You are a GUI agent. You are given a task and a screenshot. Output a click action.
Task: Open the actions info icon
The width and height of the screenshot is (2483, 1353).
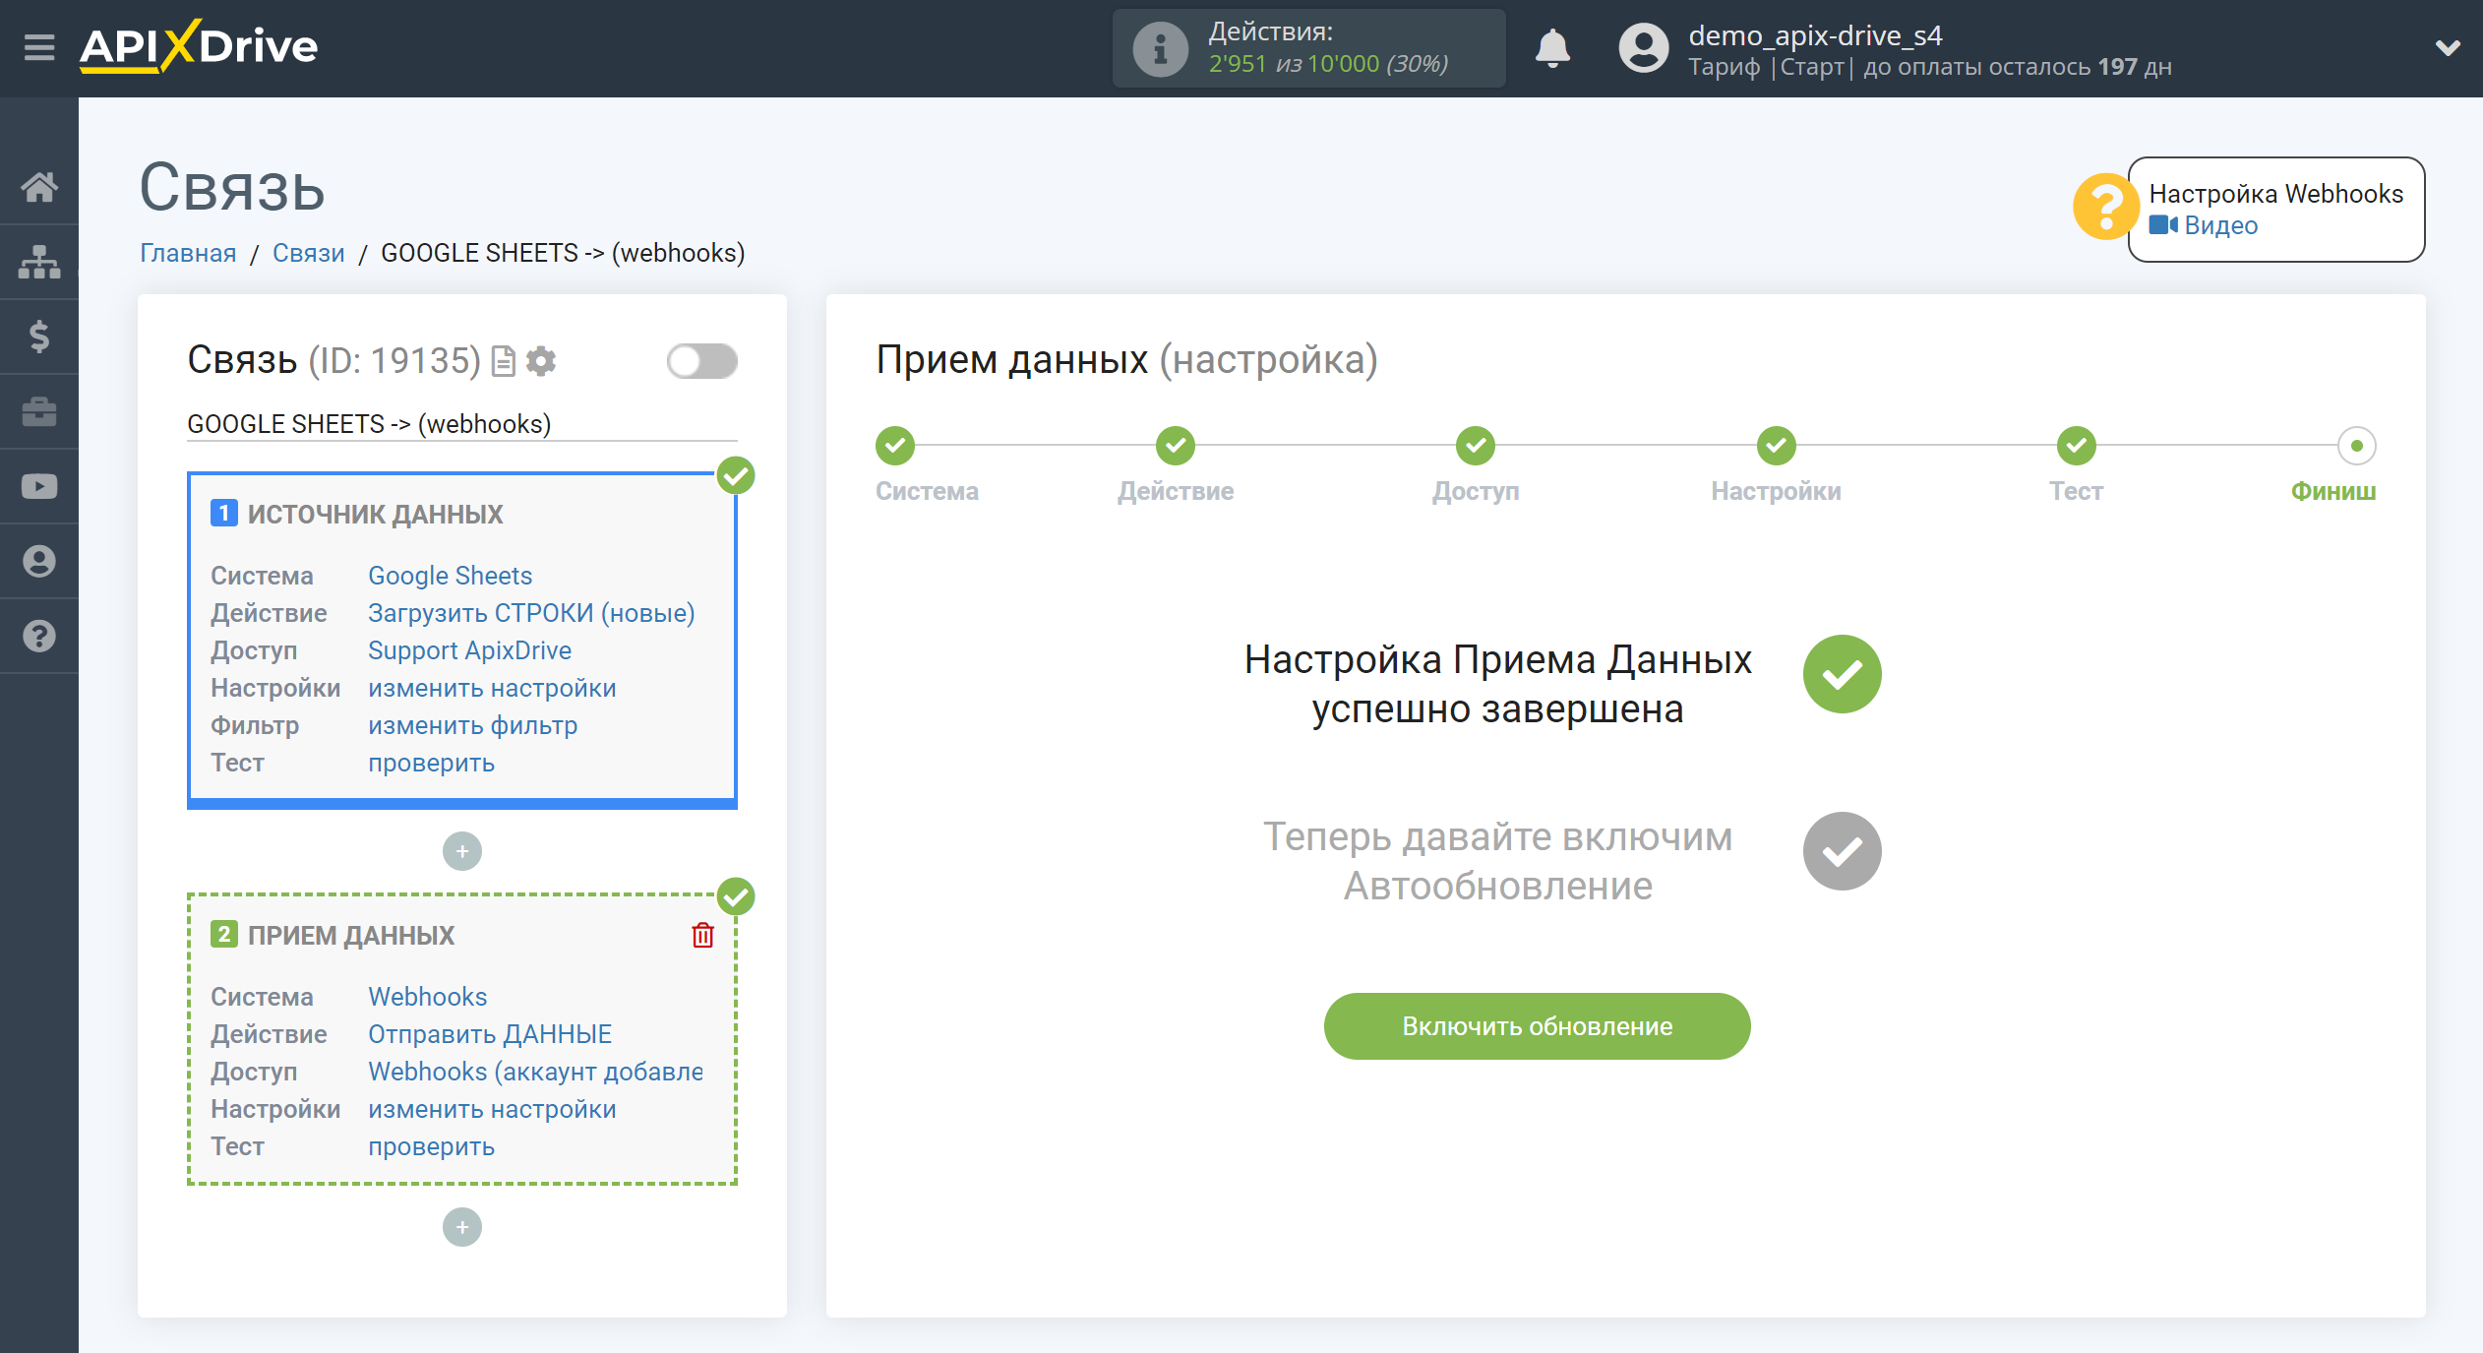pos(1160,48)
